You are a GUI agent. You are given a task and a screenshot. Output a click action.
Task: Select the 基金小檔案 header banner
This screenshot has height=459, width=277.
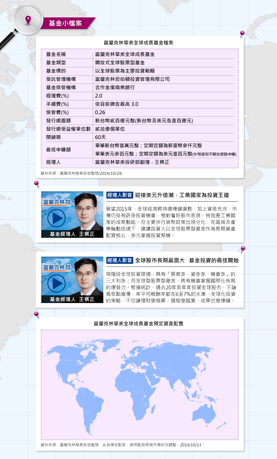66,23
